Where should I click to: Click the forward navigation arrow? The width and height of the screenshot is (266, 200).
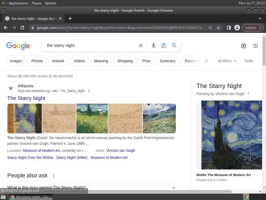tap(14, 28)
